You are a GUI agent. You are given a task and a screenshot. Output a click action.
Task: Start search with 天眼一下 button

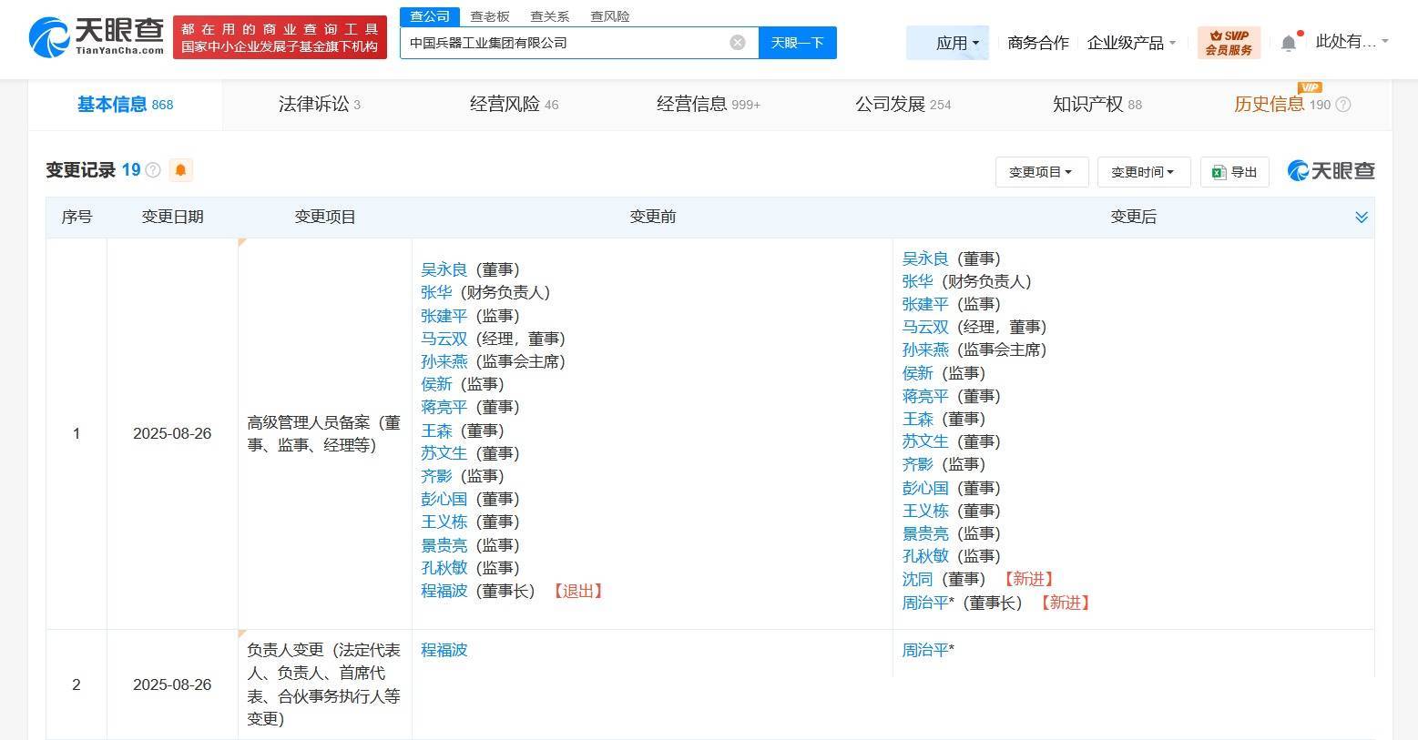coord(797,43)
